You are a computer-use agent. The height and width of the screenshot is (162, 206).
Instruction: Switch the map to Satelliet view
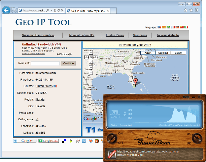tap(163, 53)
